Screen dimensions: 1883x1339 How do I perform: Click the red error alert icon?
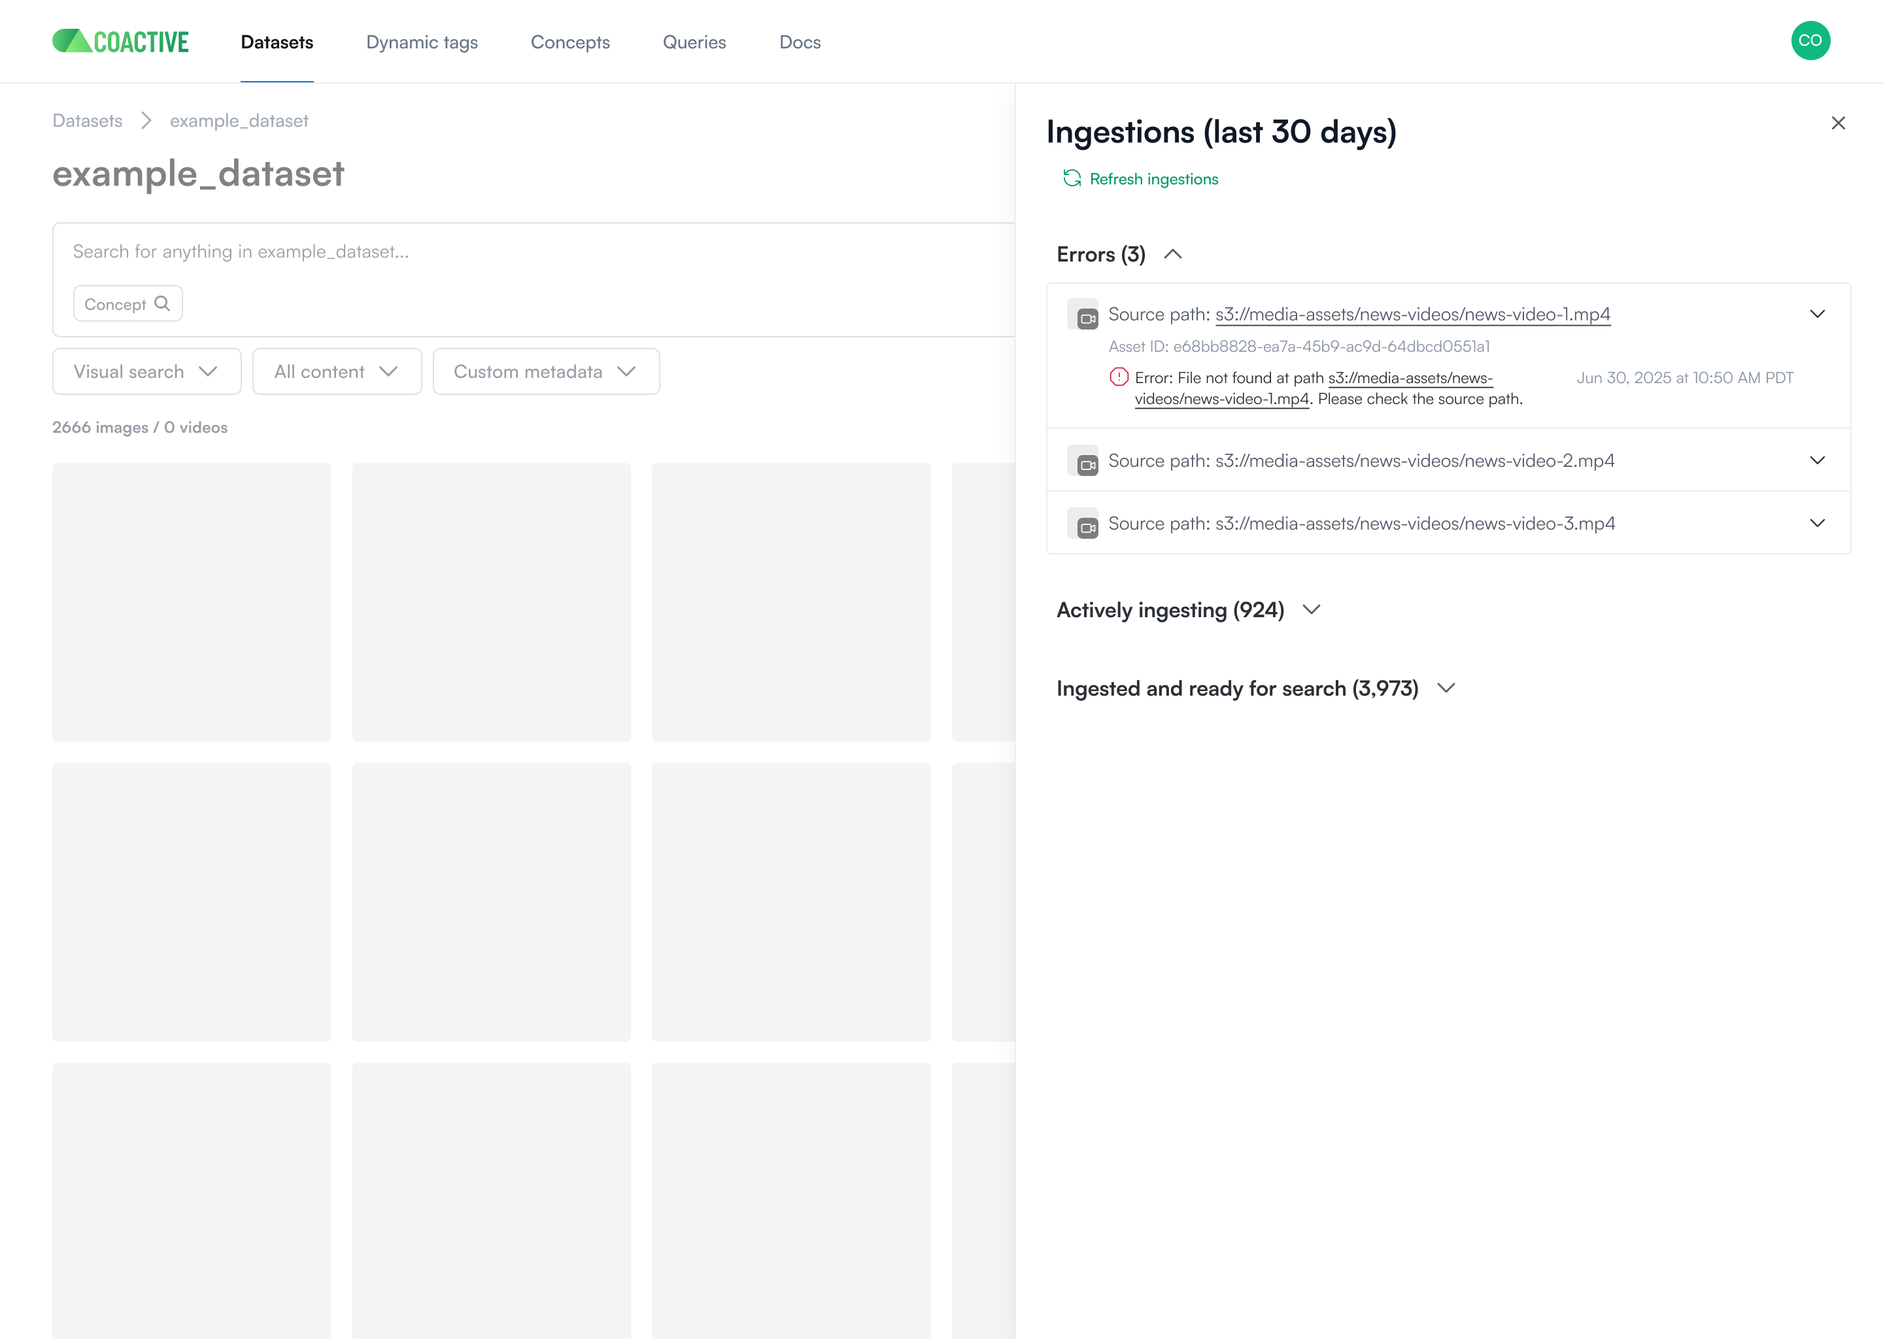[1118, 377]
